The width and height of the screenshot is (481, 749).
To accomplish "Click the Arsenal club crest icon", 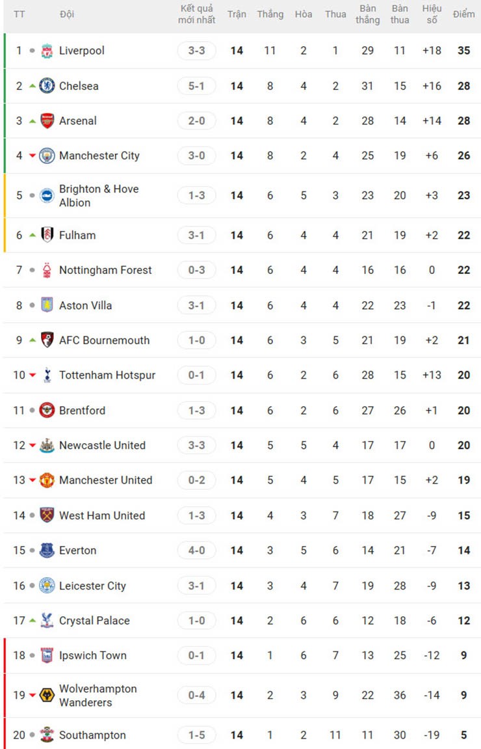I will click(x=47, y=120).
